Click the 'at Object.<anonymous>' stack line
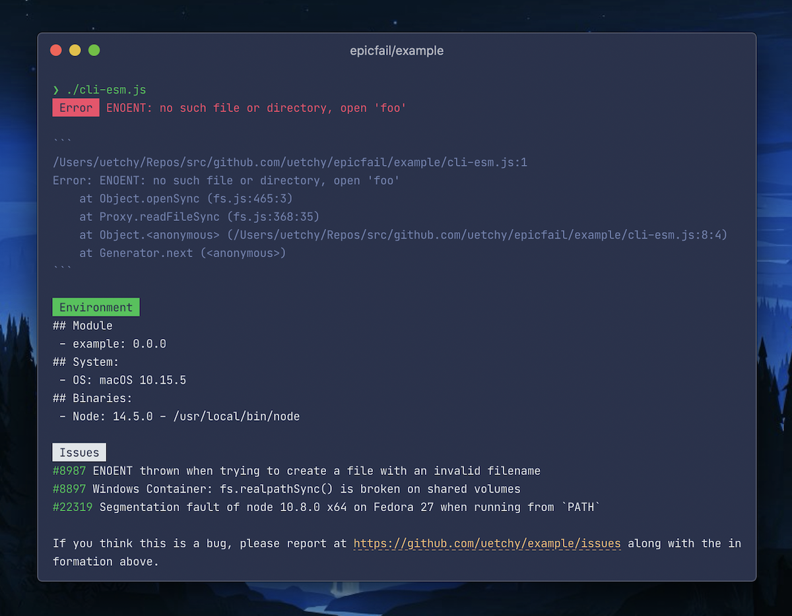Screen dimensions: 792x616 coord(403,235)
